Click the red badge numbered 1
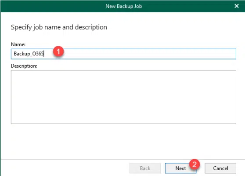Screen dimensions: 245x176 click(58, 51)
